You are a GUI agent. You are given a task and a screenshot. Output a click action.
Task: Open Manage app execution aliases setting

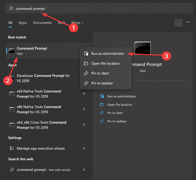[x=48, y=148]
